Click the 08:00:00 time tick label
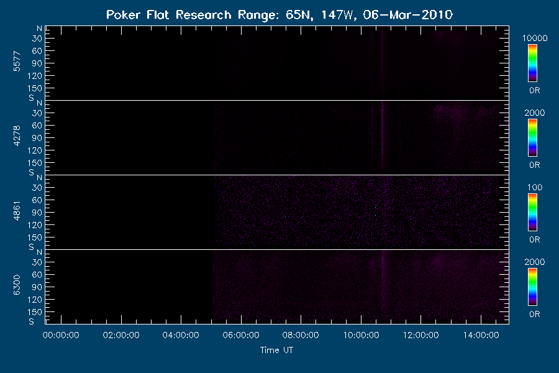The height and width of the screenshot is (373, 559). [301, 335]
